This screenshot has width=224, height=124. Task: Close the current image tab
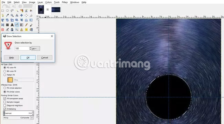click(x=48, y=10)
